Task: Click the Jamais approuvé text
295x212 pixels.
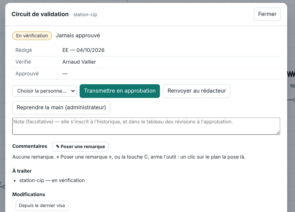Action: tap(78, 35)
